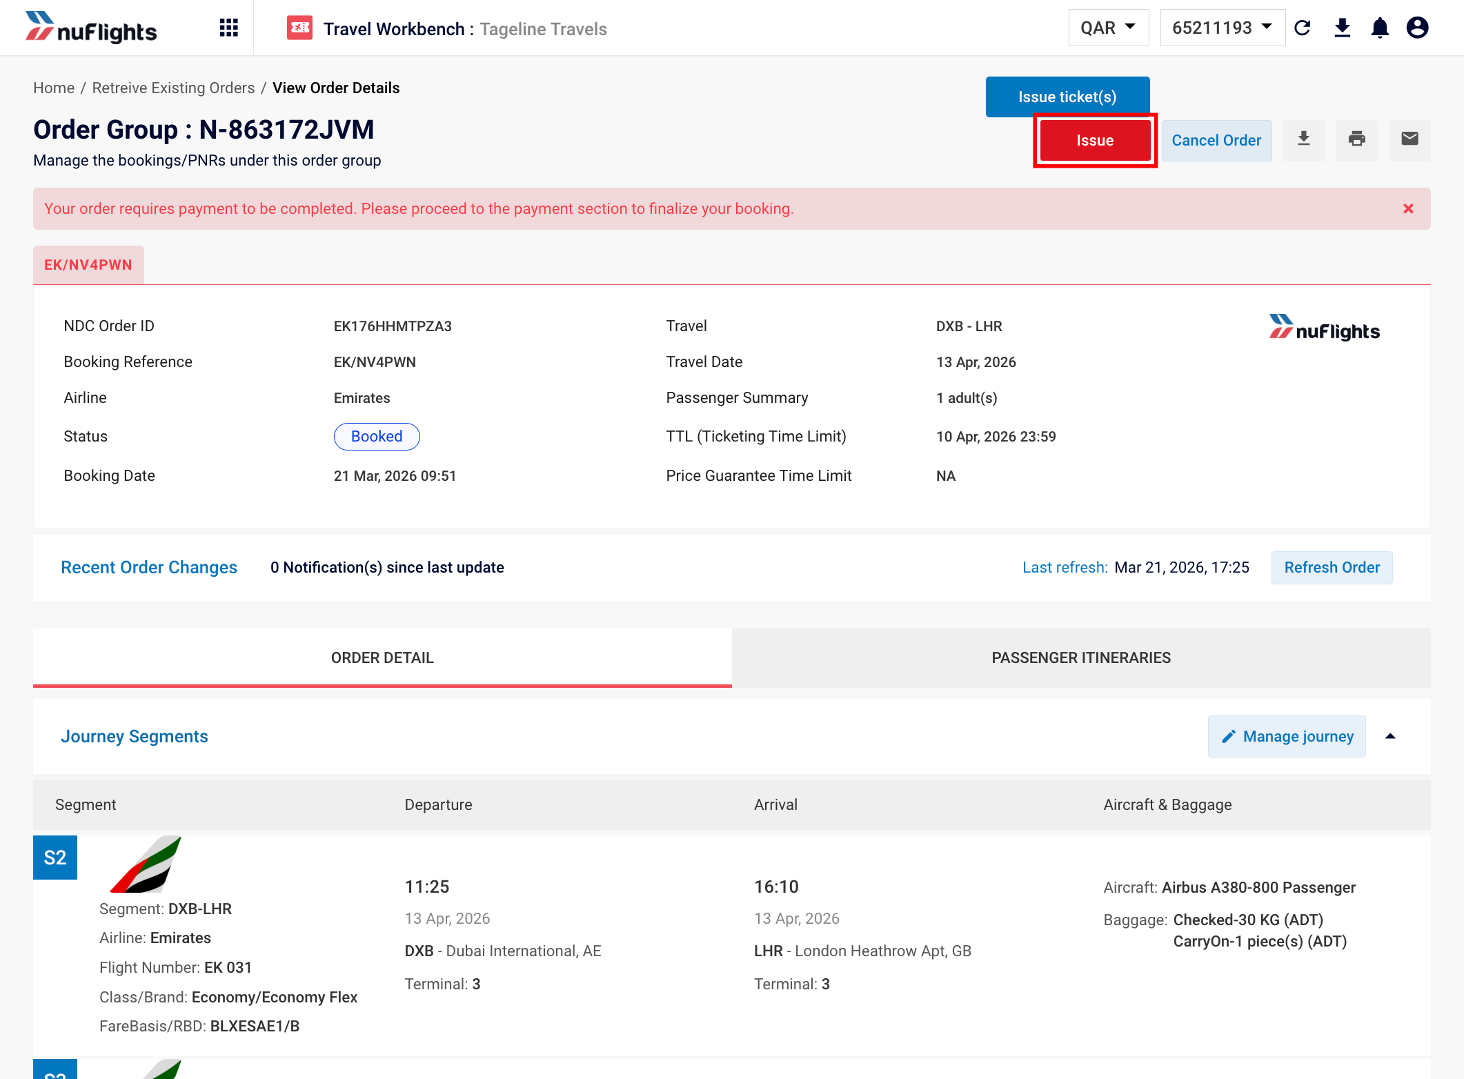Click the 0 Notification(s) since last update text
This screenshot has width=1464, height=1079.
[x=387, y=567]
